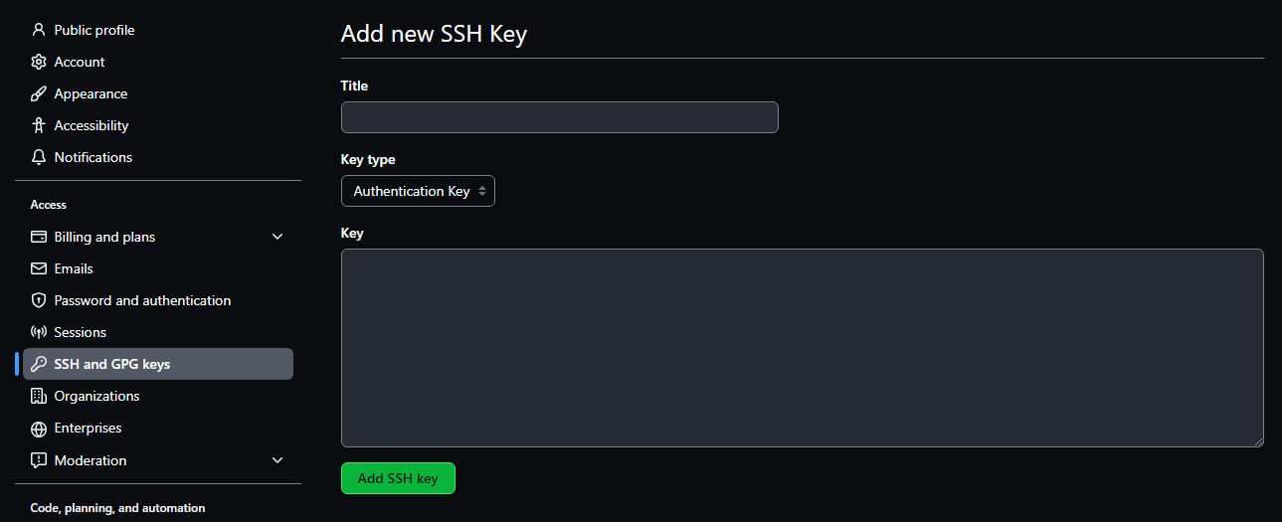Click the Sessions broadcast icon
Image resolution: width=1282 pixels, height=522 pixels.
(x=39, y=332)
